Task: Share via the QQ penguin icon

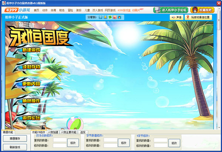Action: pyautogui.click(x=119, y=17)
